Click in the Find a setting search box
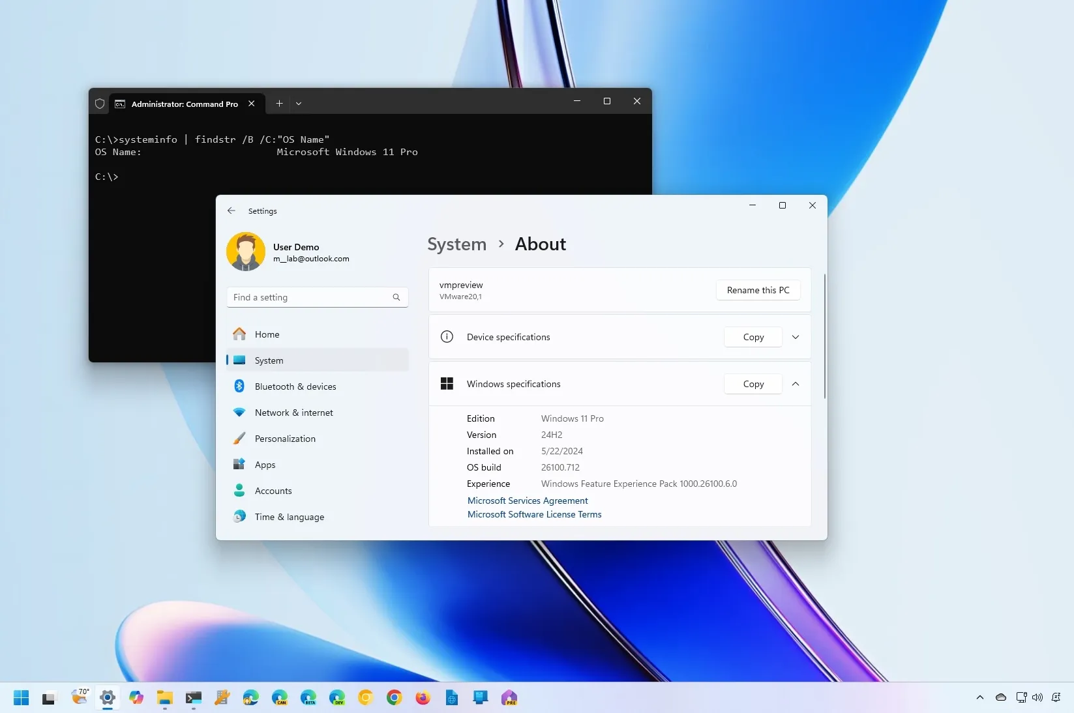Image resolution: width=1074 pixels, height=713 pixels. pos(317,297)
